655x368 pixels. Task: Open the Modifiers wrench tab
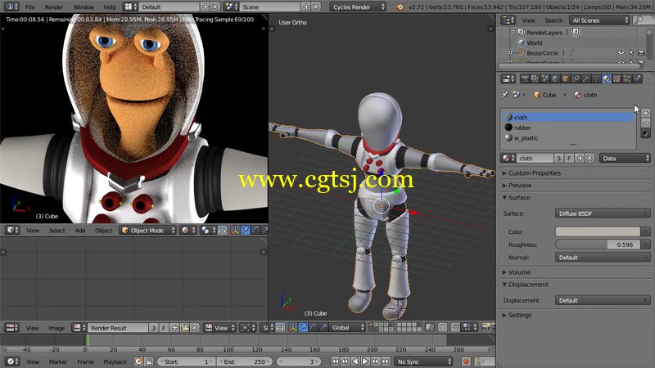(585, 79)
